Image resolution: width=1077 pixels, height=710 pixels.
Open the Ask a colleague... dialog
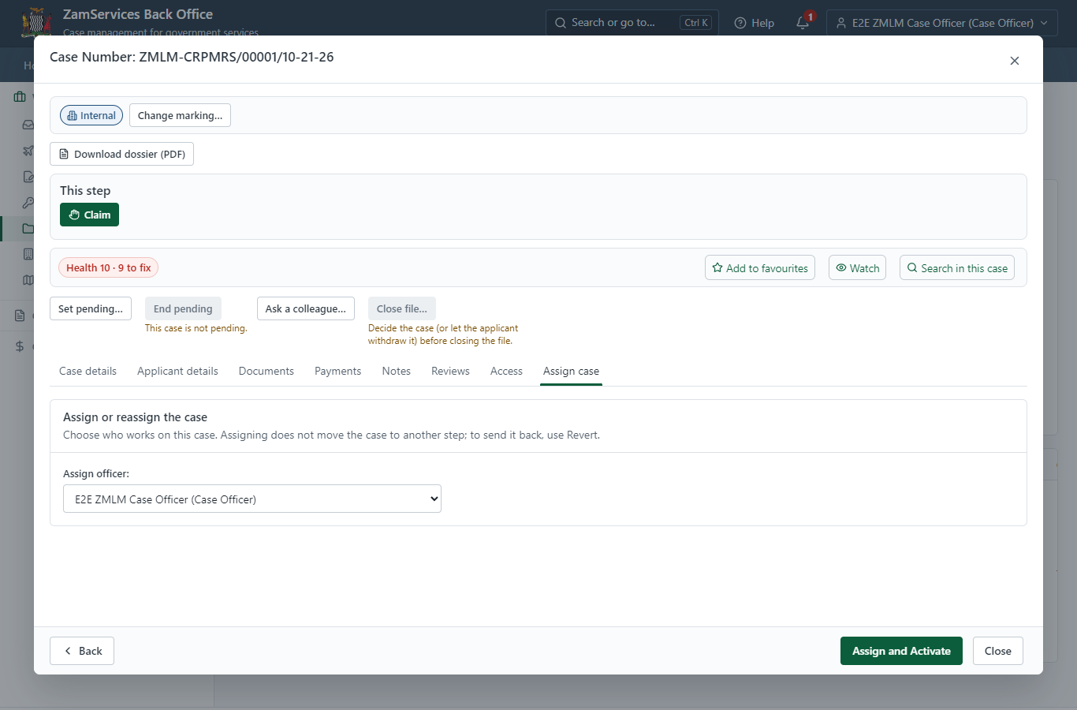(306, 308)
